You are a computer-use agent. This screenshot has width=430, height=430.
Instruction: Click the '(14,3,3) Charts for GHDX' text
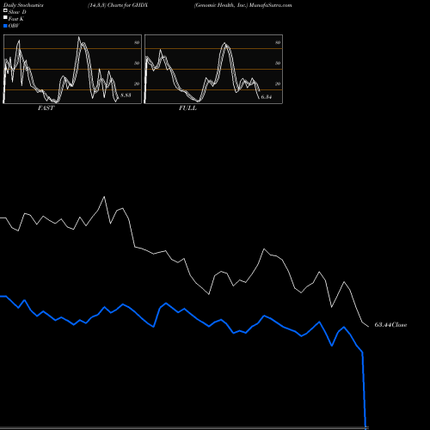[118, 5]
